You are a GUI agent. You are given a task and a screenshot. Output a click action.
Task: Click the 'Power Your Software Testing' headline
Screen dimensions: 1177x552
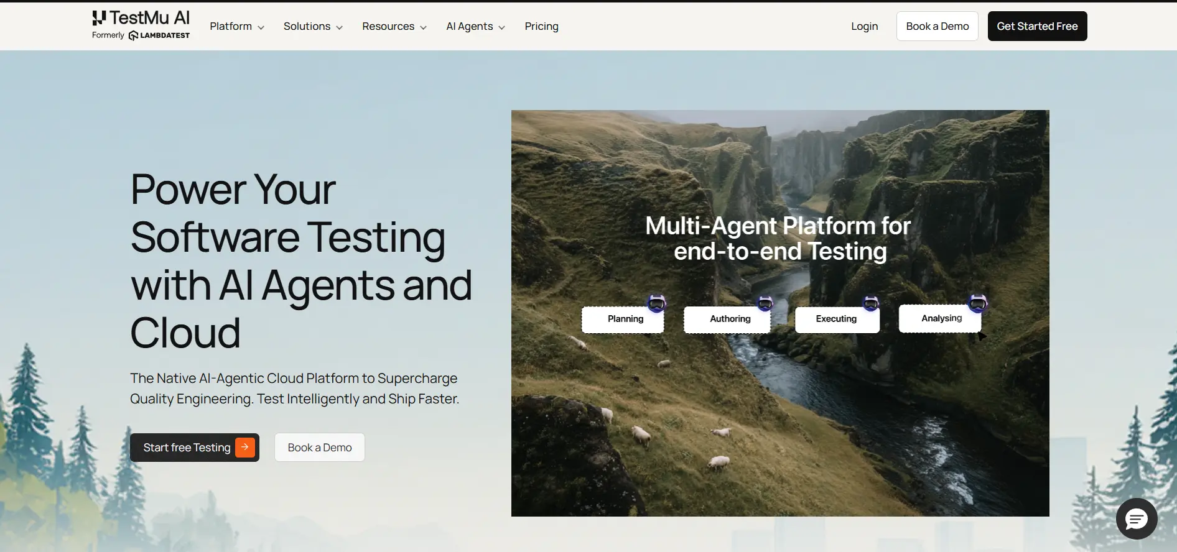click(x=301, y=260)
